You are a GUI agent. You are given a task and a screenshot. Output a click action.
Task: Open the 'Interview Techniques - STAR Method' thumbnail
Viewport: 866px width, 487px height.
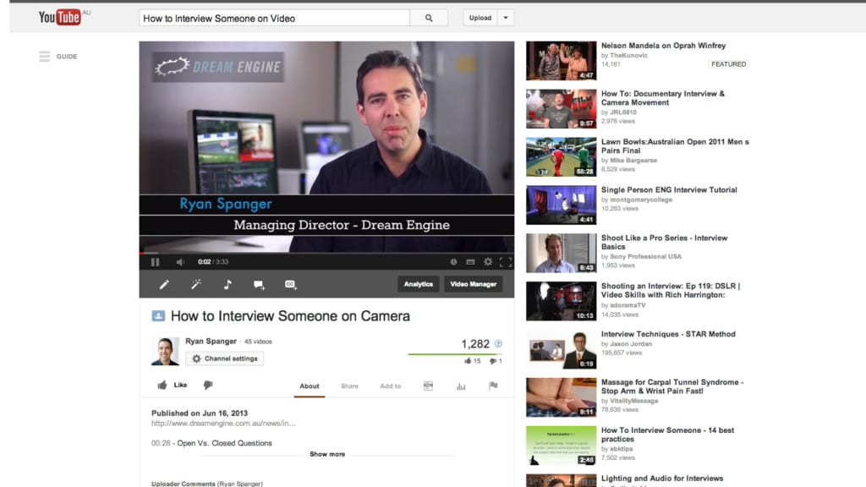pyautogui.click(x=562, y=349)
